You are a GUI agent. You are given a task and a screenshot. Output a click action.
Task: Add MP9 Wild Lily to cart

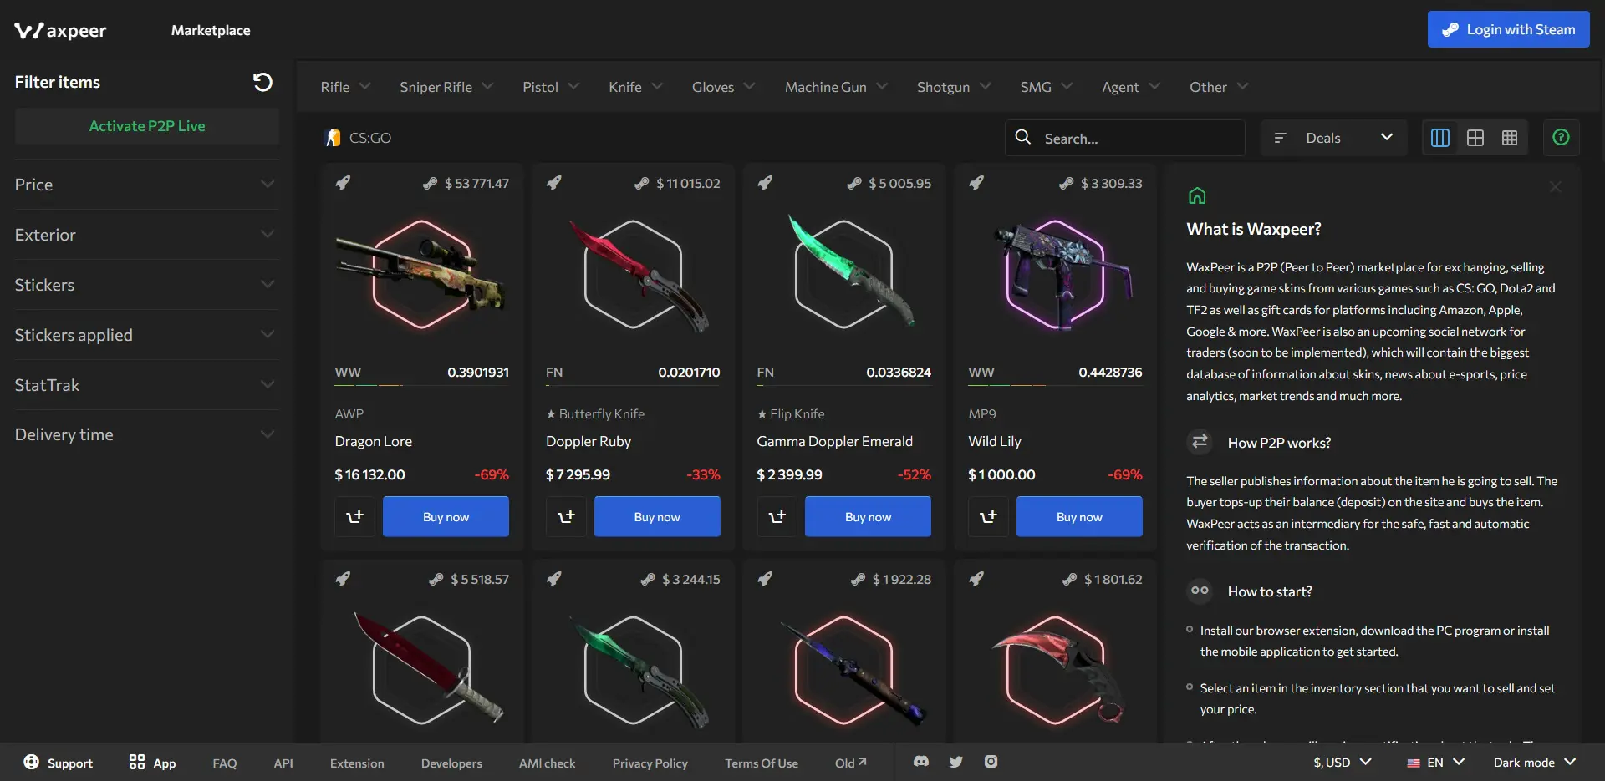coord(988,516)
